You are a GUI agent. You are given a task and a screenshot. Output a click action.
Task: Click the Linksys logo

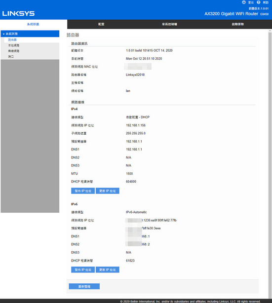pos(18,13)
